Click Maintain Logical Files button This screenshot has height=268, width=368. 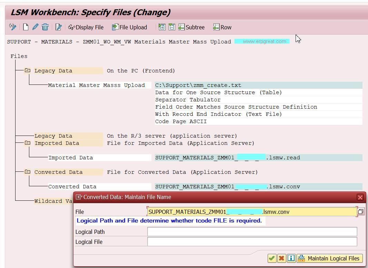tap(329, 258)
